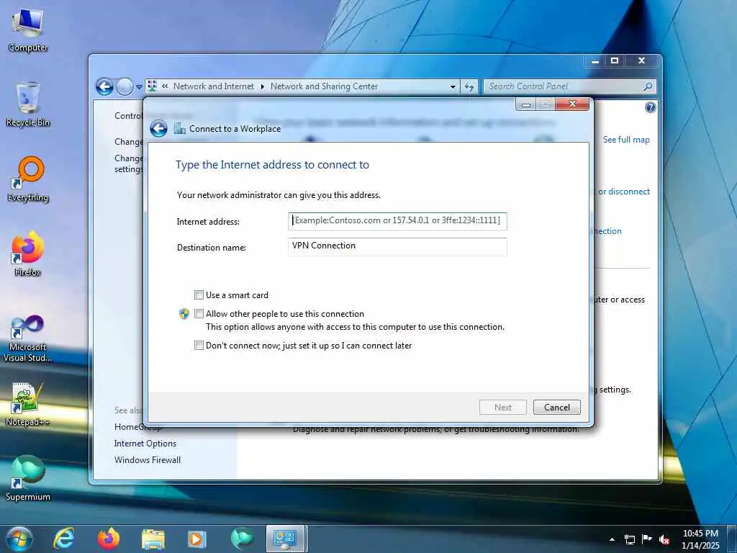
Task: Click the Show desktop button
Action: click(733, 539)
